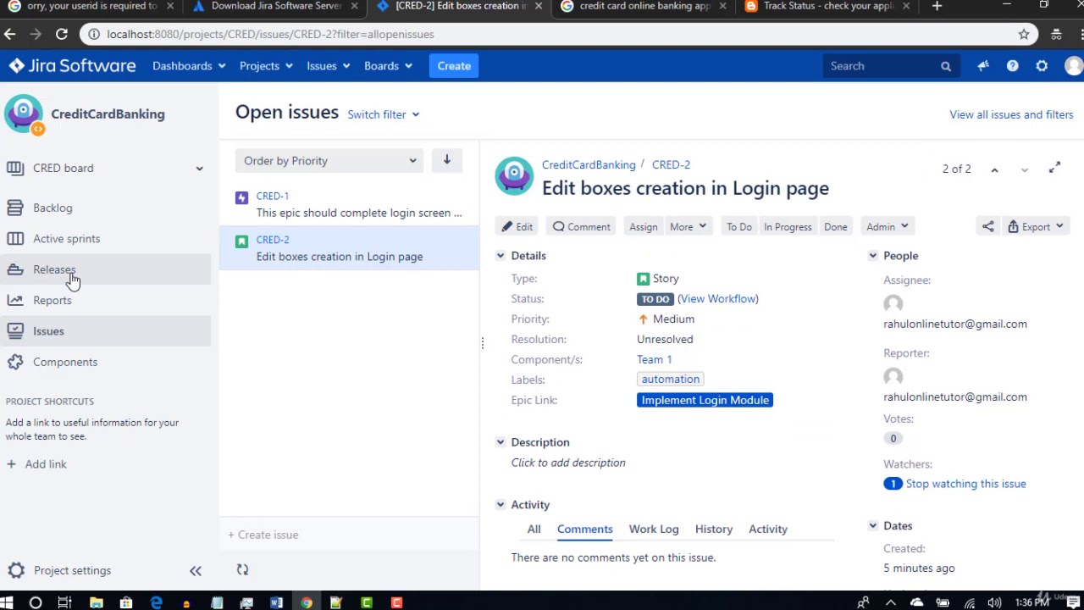
Task: Click the Edit issue button
Action: pyautogui.click(x=517, y=227)
